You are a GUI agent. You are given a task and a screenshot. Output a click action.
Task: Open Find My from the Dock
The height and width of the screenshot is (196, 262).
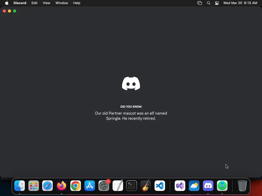pyautogui.click(x=222, y=186)
